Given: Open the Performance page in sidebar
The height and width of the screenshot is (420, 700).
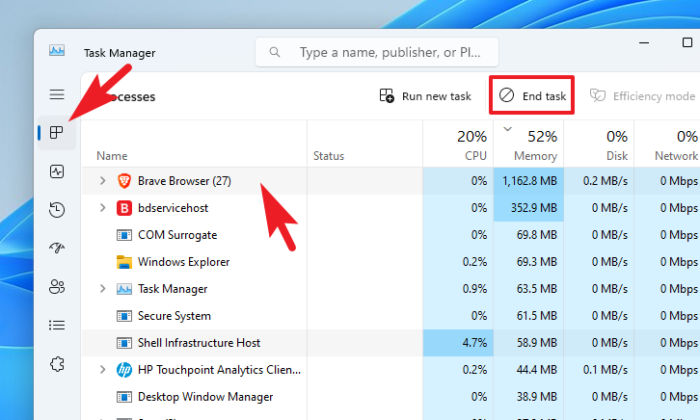Looking at the screenshot, I should pyautogui.click(x=57, y=171).
